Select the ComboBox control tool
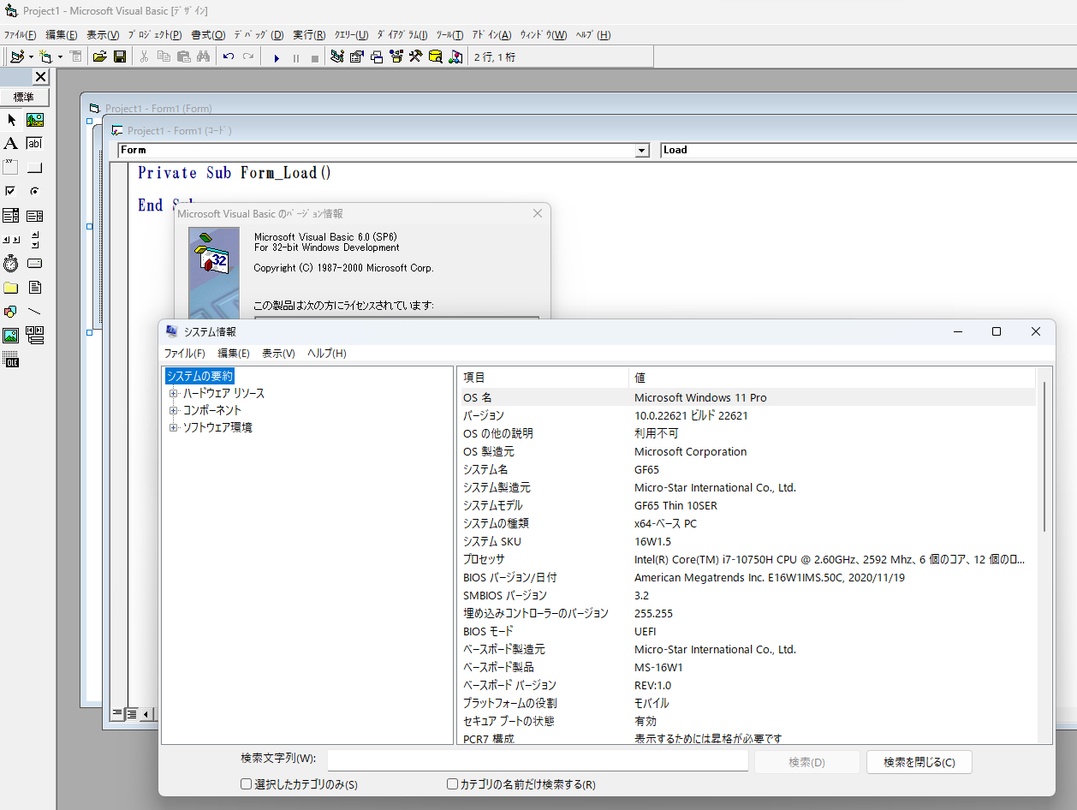Screen dimensions: 1077x810 (11, 215)
